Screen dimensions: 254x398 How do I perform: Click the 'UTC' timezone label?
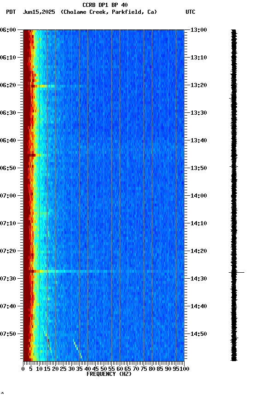pos(190,12)
